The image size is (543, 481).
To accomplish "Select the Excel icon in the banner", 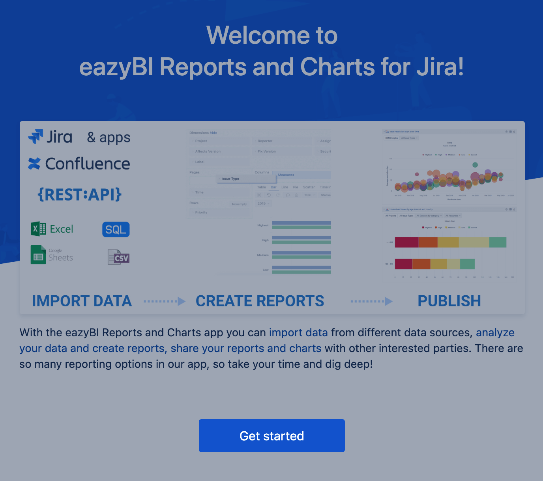I will point(52,229).
